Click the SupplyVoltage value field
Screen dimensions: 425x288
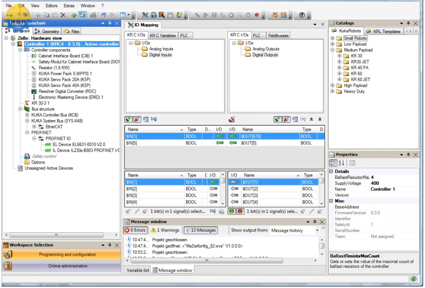(394, 183)
